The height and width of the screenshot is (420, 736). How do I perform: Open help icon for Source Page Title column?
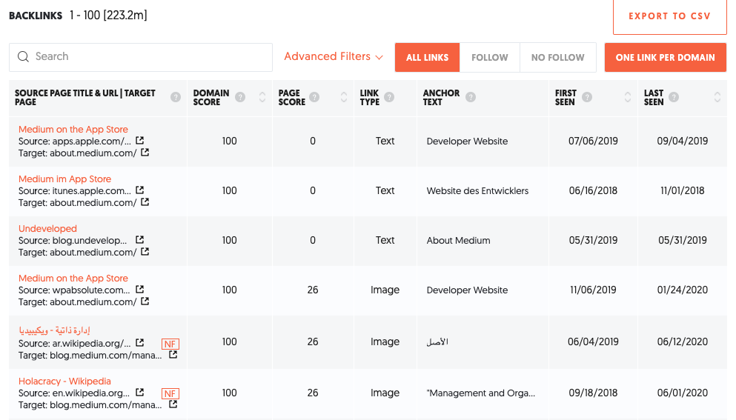click(176, 97)
